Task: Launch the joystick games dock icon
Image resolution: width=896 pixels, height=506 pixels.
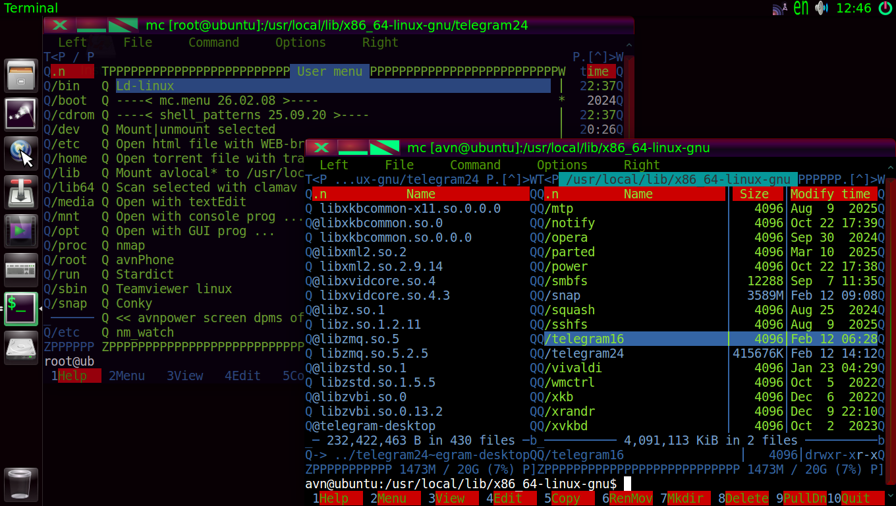Action: click(x=21, y=192)
